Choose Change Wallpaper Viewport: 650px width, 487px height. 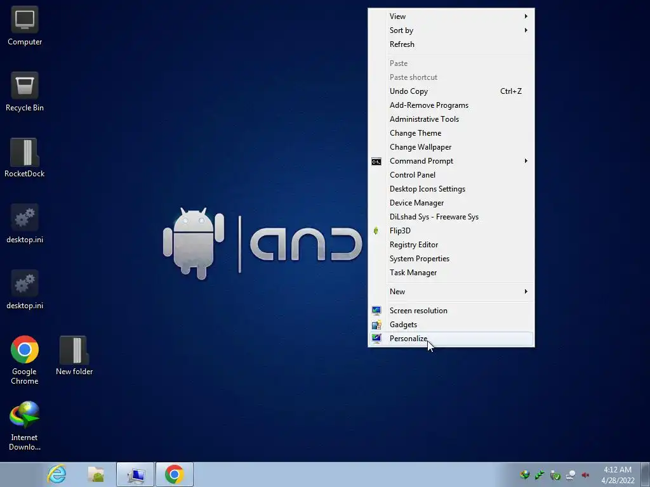451,147
